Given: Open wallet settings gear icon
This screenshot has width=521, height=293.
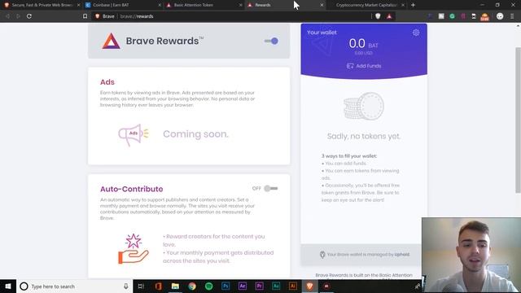Looking at the screenshot, I should pyautogui.click(x=416, y=33).
